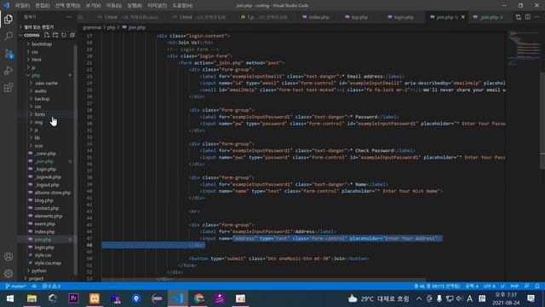Image resolution: width=545 pixels, height=307 pixels.
Task: Open the Search view in activity bar
Action: [9, 36]
